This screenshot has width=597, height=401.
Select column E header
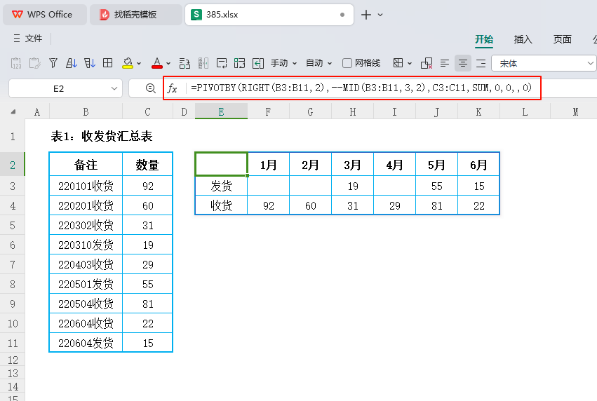click(221, 112)
